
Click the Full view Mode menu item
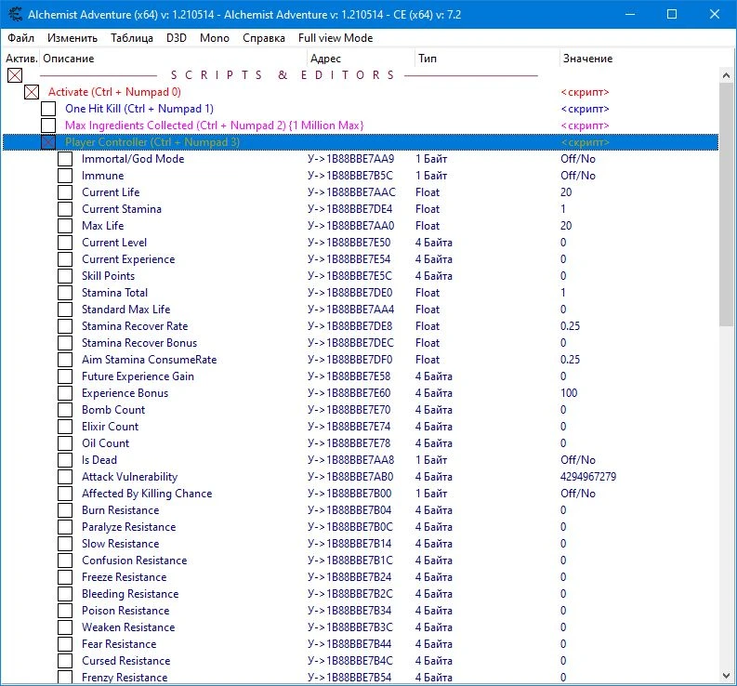(x=335, y=38)
